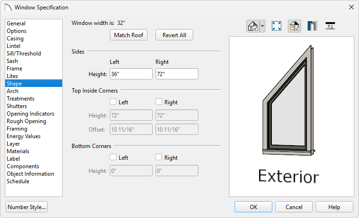Image resolution: width=359 pixels, height=218 pixels.
Task: Select the Sill/Threshold panel
Action: click(x=33, y=54)
